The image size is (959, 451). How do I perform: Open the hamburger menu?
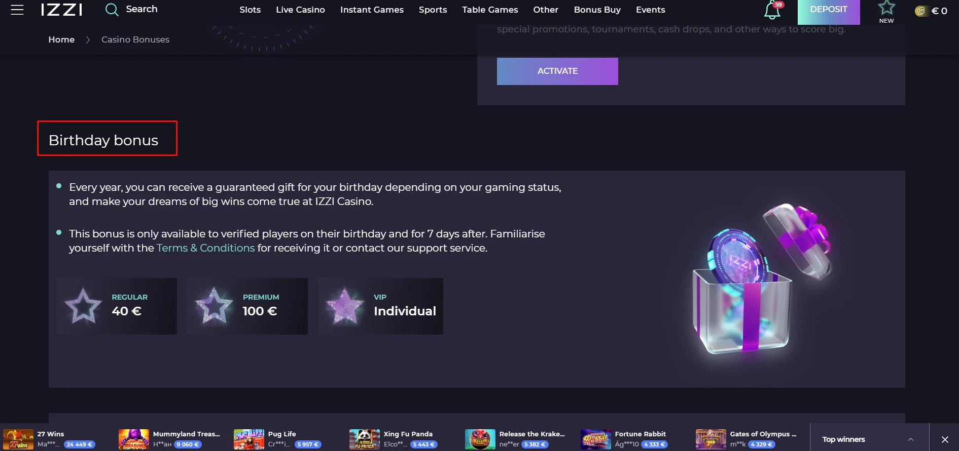point(17,10)
